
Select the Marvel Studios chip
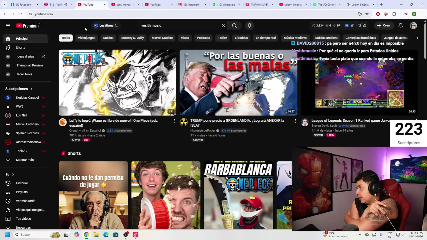(x=162, y=38)
